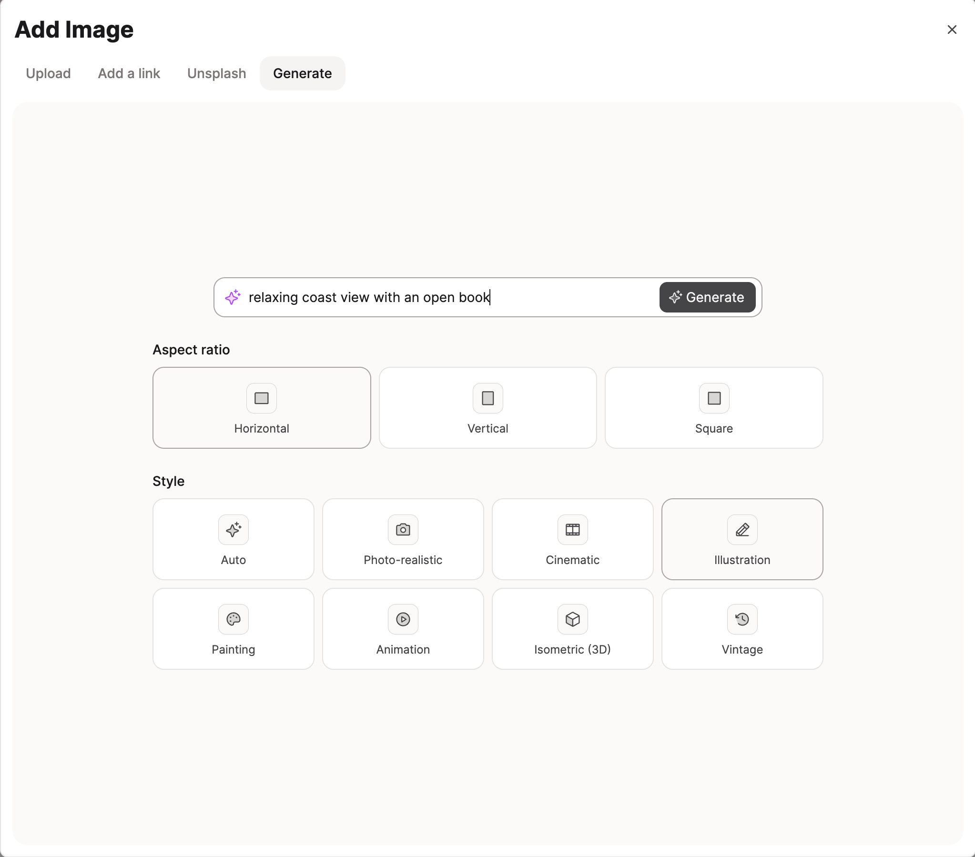Image resolution: width=975 pixels, height=857 pixels.
Task: Select the Vertical aspect ratio icon
Action: [487, 398]
